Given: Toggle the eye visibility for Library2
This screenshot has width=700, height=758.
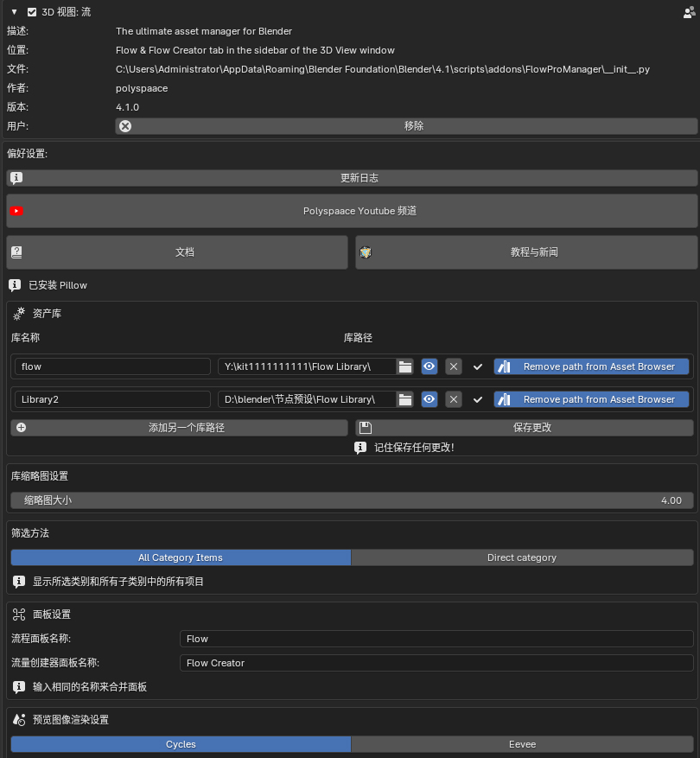Looking at the screenshot, I should tap(430, 399).
